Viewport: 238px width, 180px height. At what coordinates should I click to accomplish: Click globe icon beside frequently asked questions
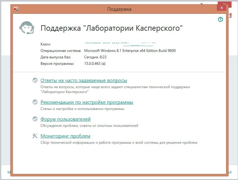click(x=35, y=80)
